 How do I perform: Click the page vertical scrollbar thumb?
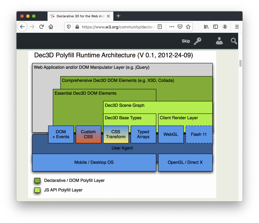pos(240,63)
